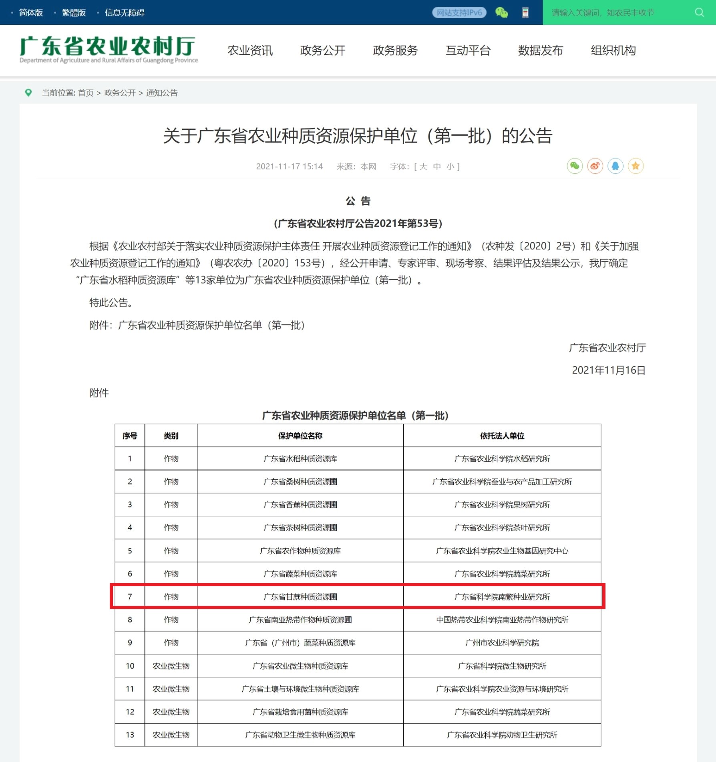Open 信息无障碍 accessibility mode

pyautogui.click(x=125, y=12)
